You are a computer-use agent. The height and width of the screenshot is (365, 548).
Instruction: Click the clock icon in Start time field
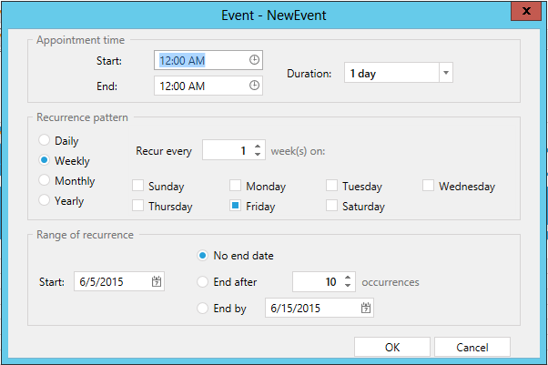(x=254, y=60)
